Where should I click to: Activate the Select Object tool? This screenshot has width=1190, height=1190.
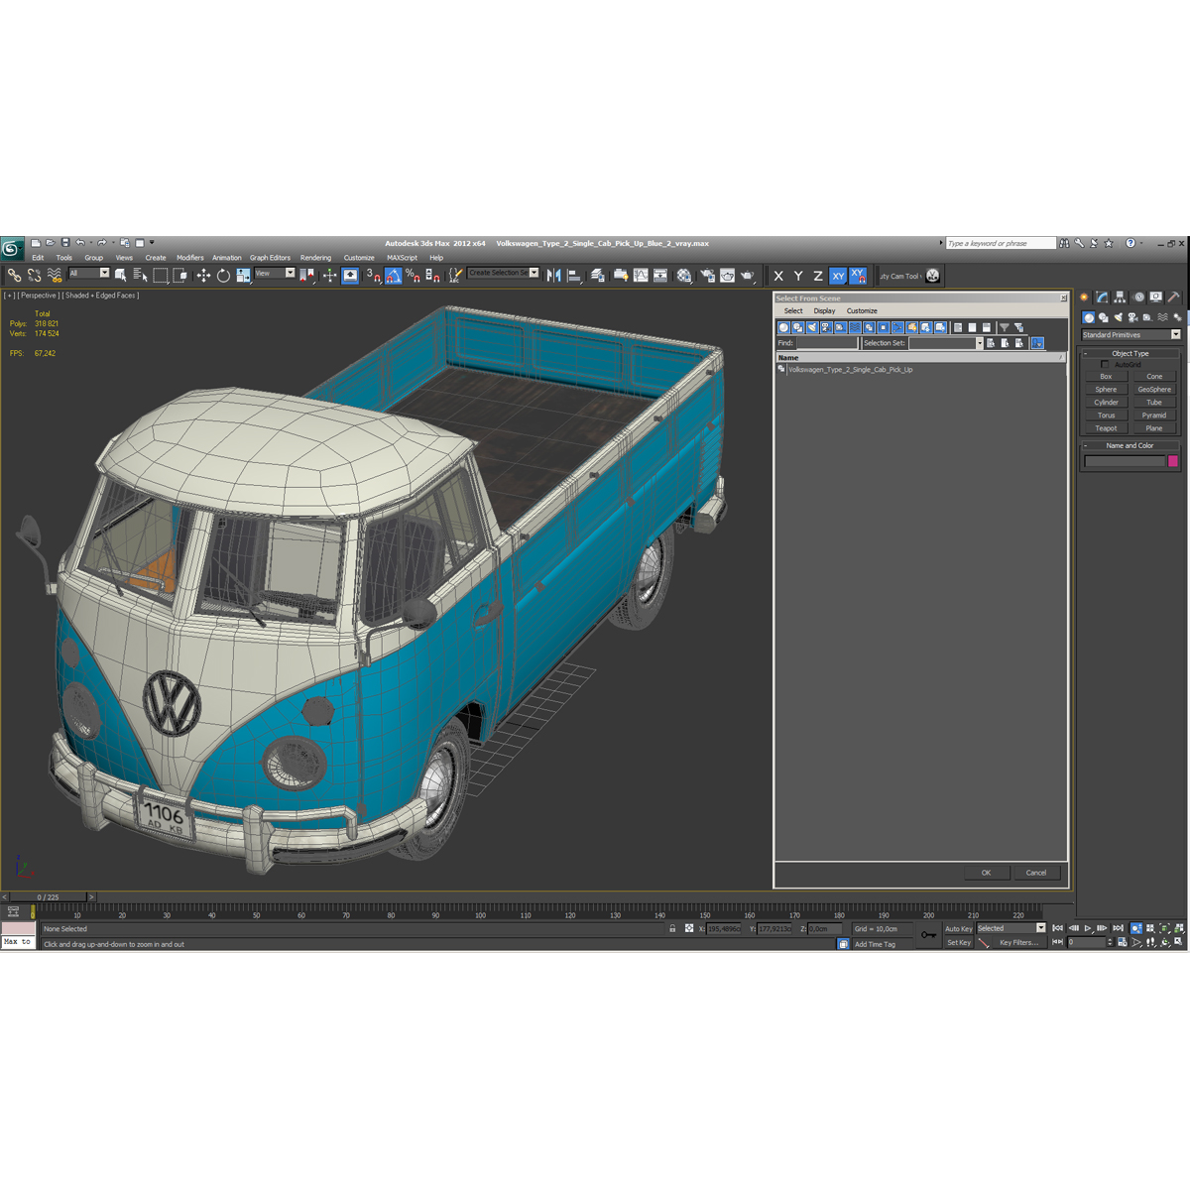point(120,276)
